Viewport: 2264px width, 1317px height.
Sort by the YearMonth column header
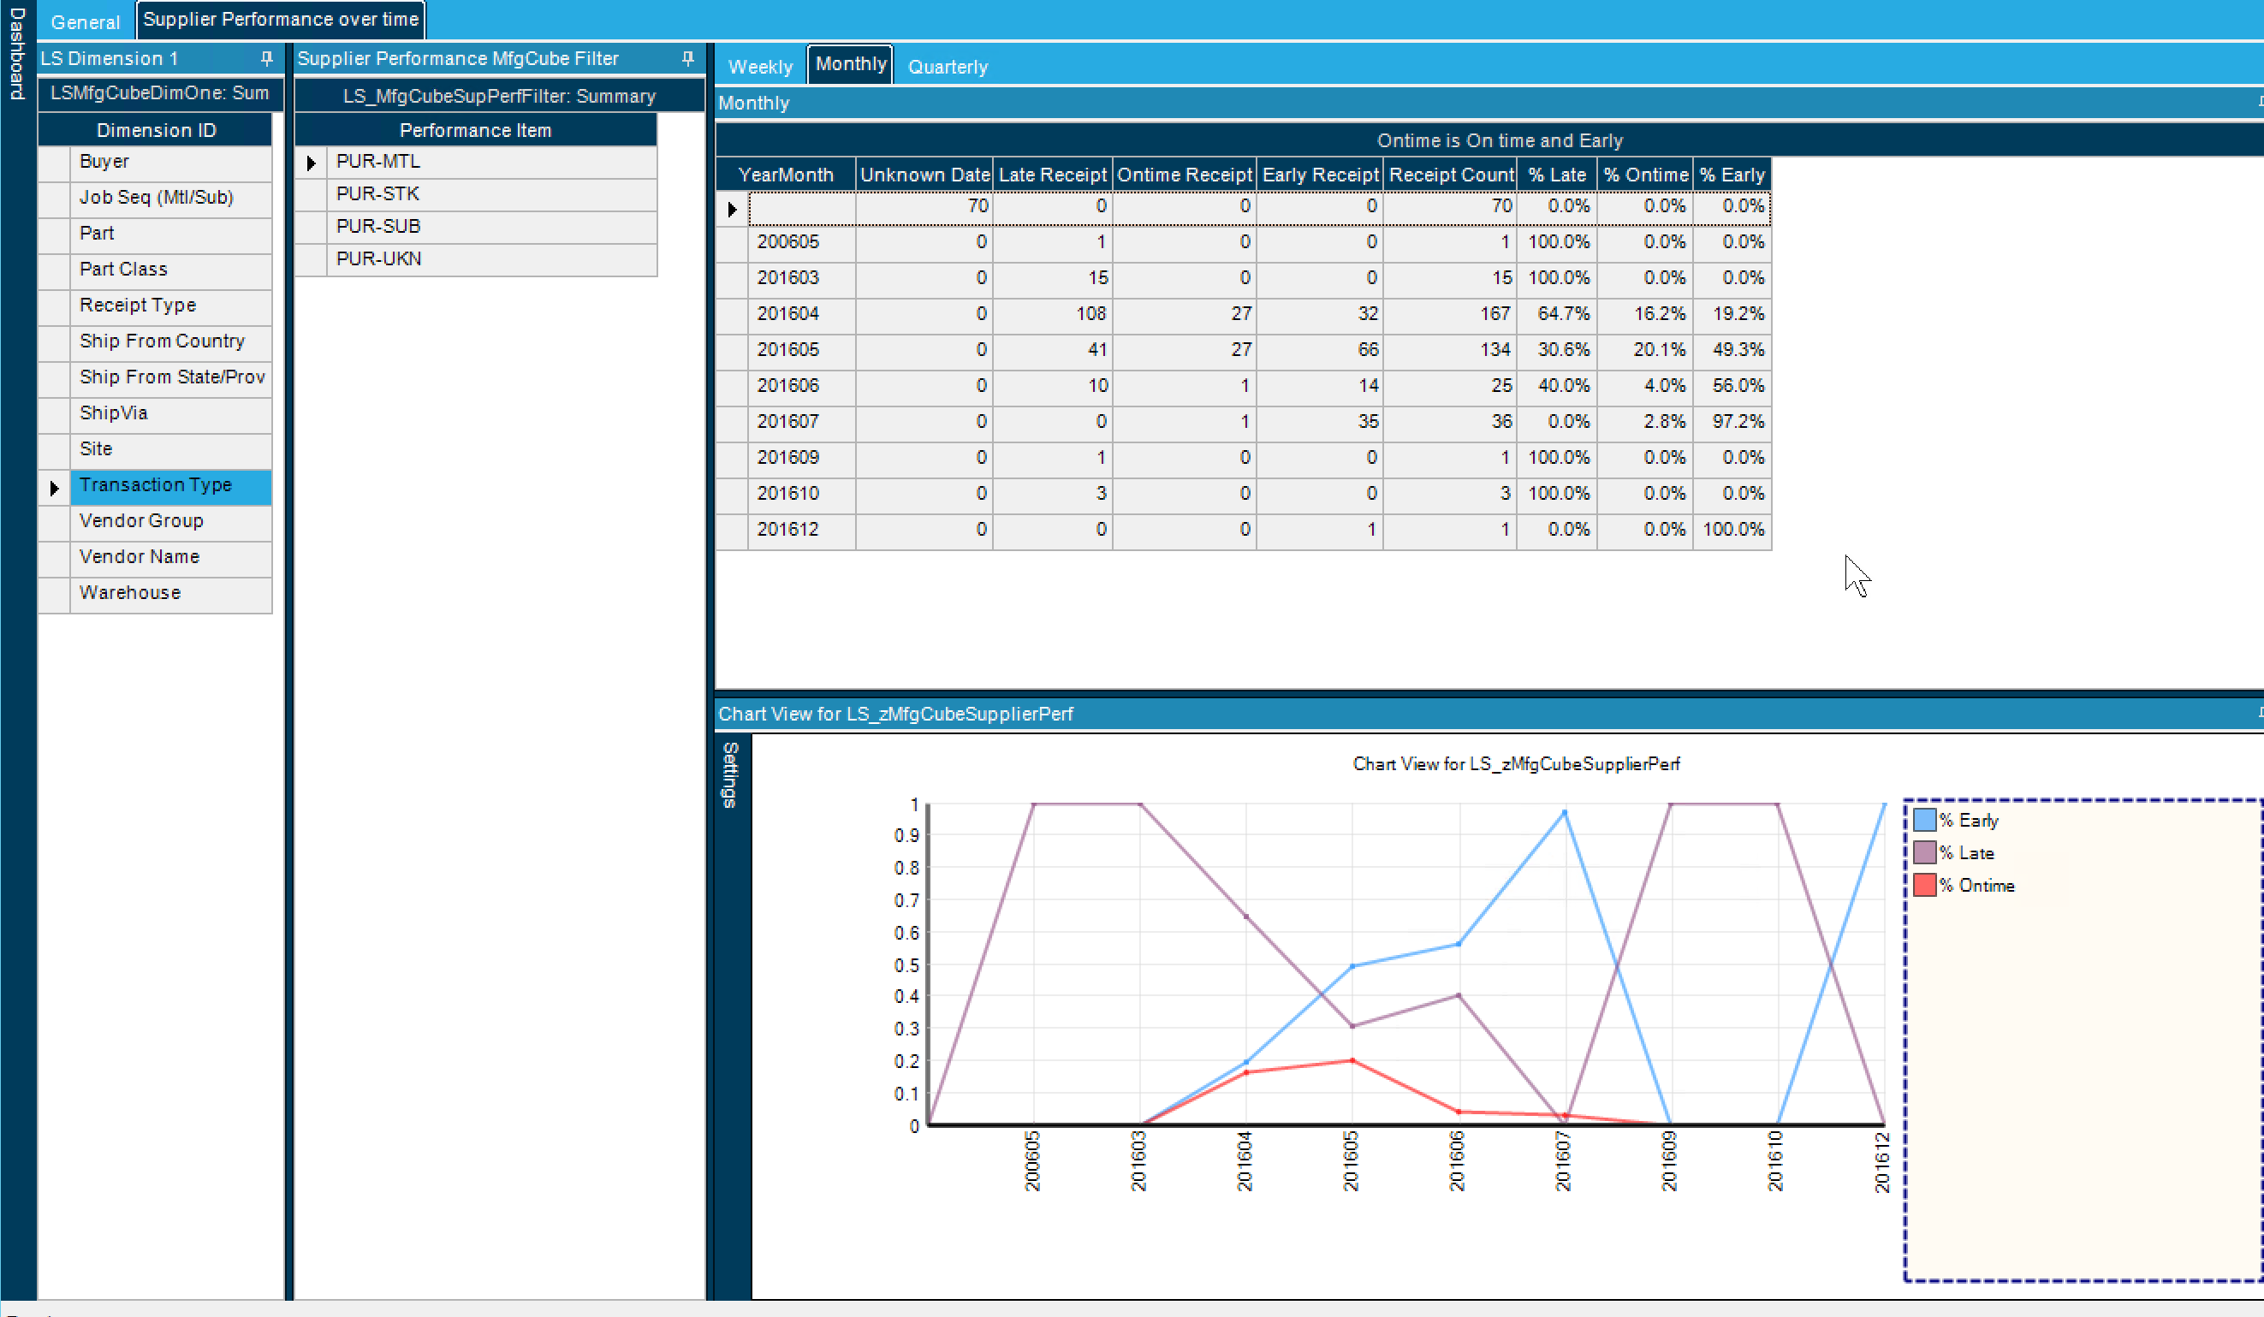[785, 175]
